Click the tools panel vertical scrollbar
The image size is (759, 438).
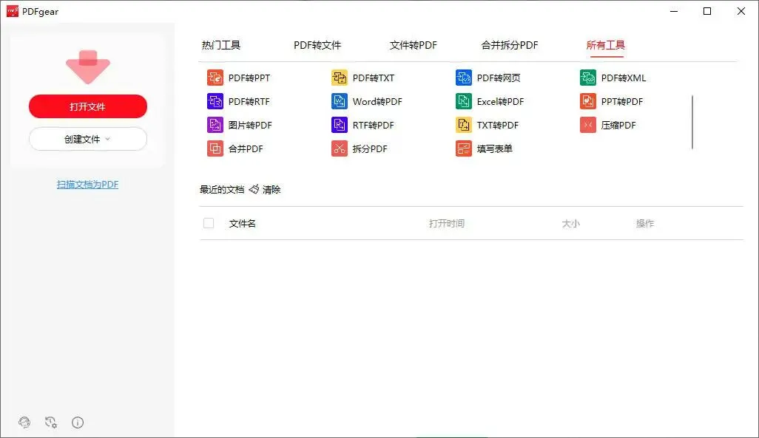tap(692, 122)
